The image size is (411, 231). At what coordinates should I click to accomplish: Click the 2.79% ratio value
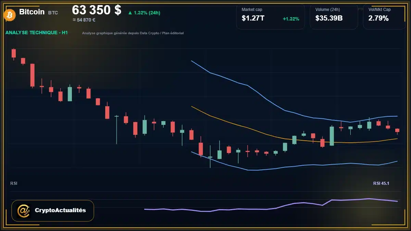378,18
